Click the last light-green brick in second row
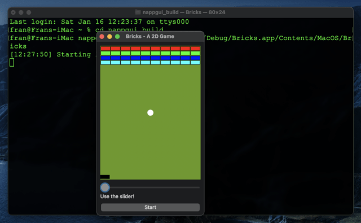Screen dimensions: 361x223 [195, 53]
